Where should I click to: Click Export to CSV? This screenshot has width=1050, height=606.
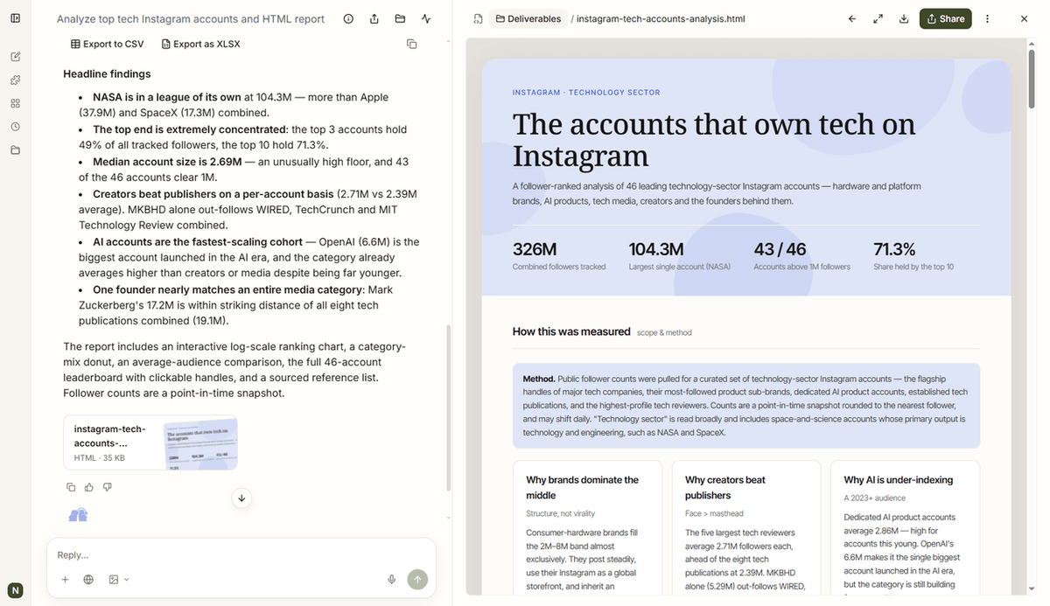coord(107,44)
